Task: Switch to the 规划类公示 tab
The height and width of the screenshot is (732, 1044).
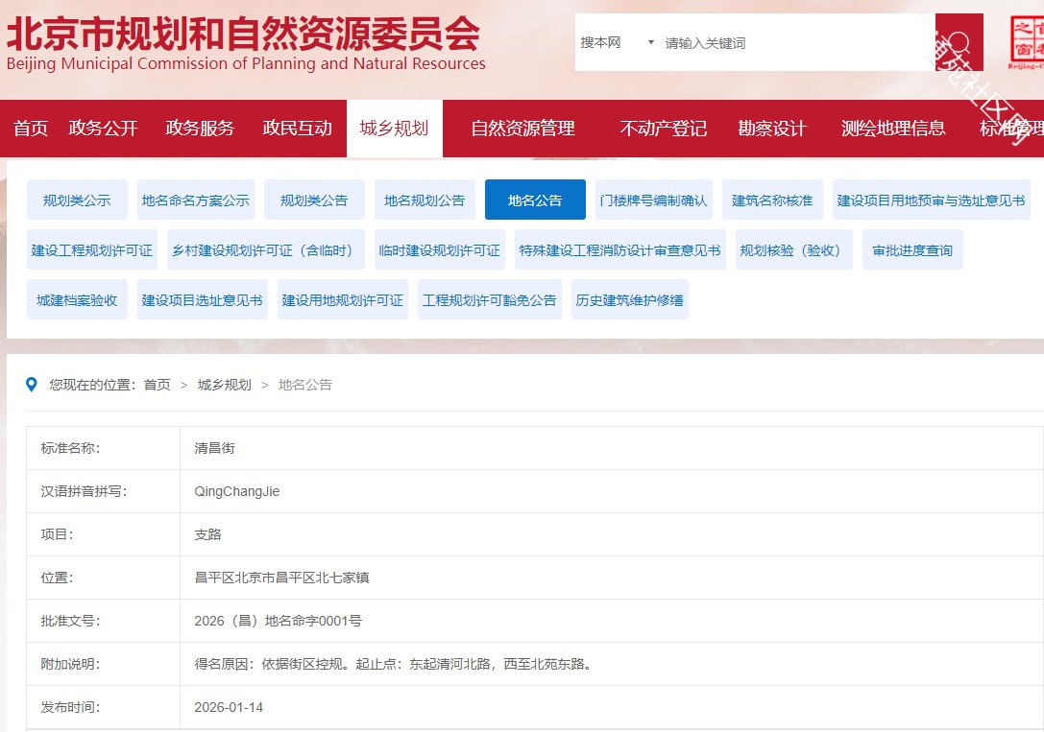Action: tap(77, 201)
